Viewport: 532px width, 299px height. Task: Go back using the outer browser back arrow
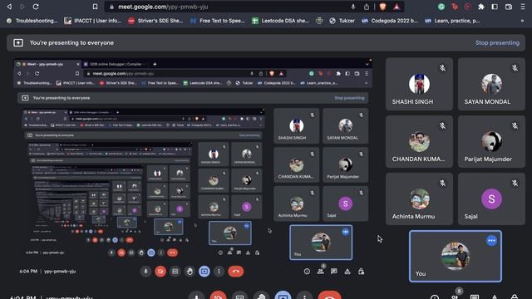coord(9,7)
